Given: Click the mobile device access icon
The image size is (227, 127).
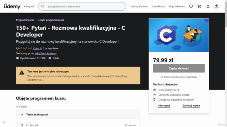Looking at the screenshot, I should click(154, 99).
